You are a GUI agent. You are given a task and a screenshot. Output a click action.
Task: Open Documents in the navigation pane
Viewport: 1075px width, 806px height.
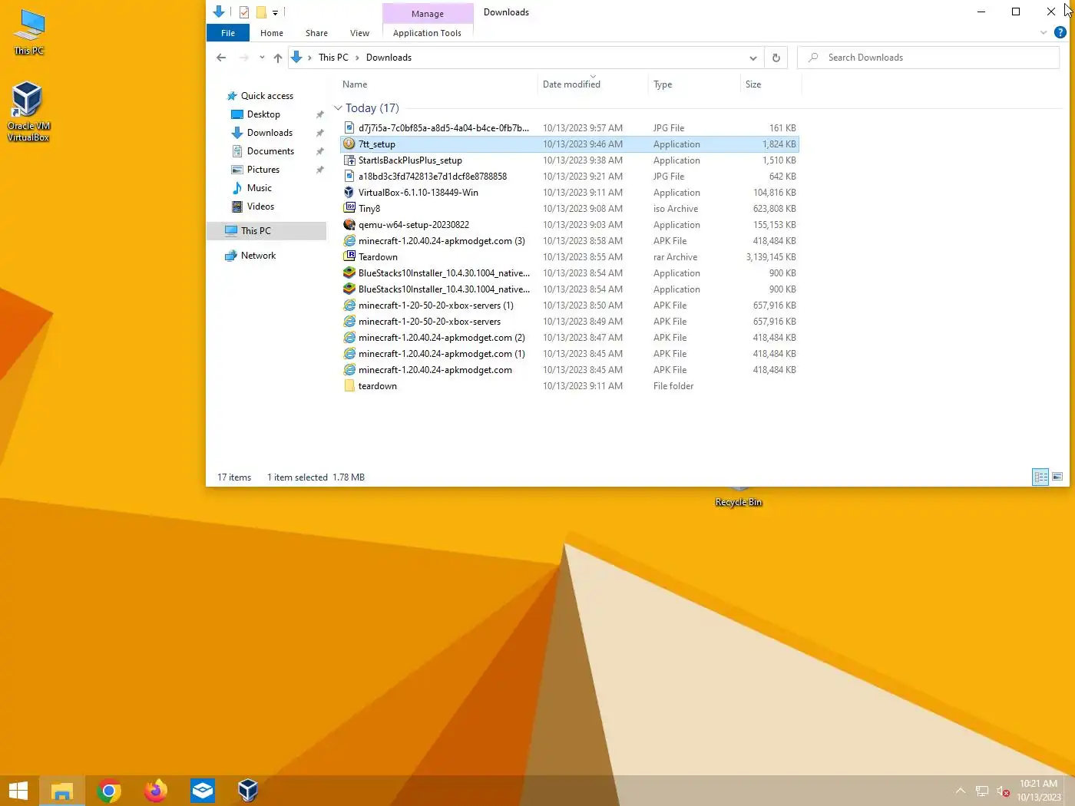[x=270, y=151]
